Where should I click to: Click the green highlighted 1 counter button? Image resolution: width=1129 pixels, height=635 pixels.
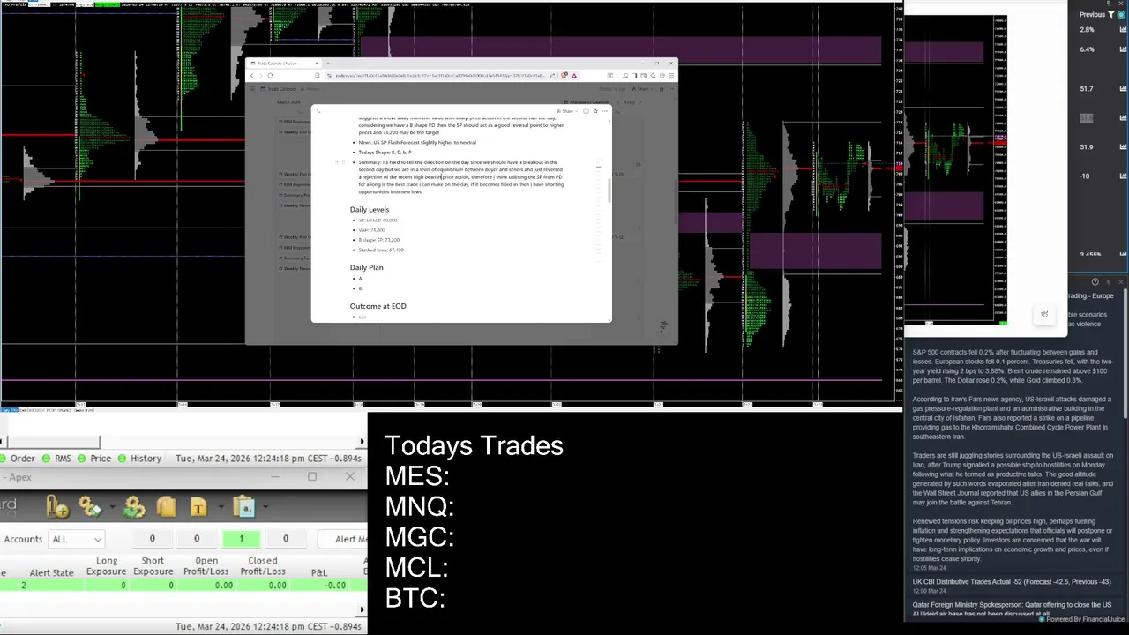pos(241,539)
